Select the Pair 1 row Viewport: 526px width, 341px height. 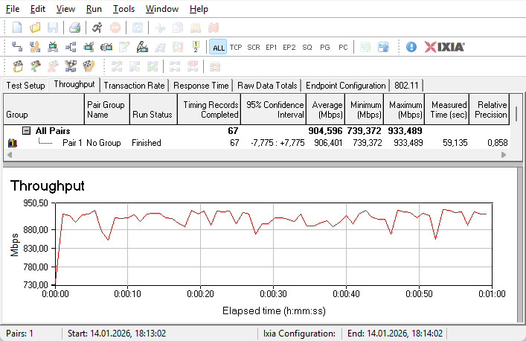coord(72,143)
